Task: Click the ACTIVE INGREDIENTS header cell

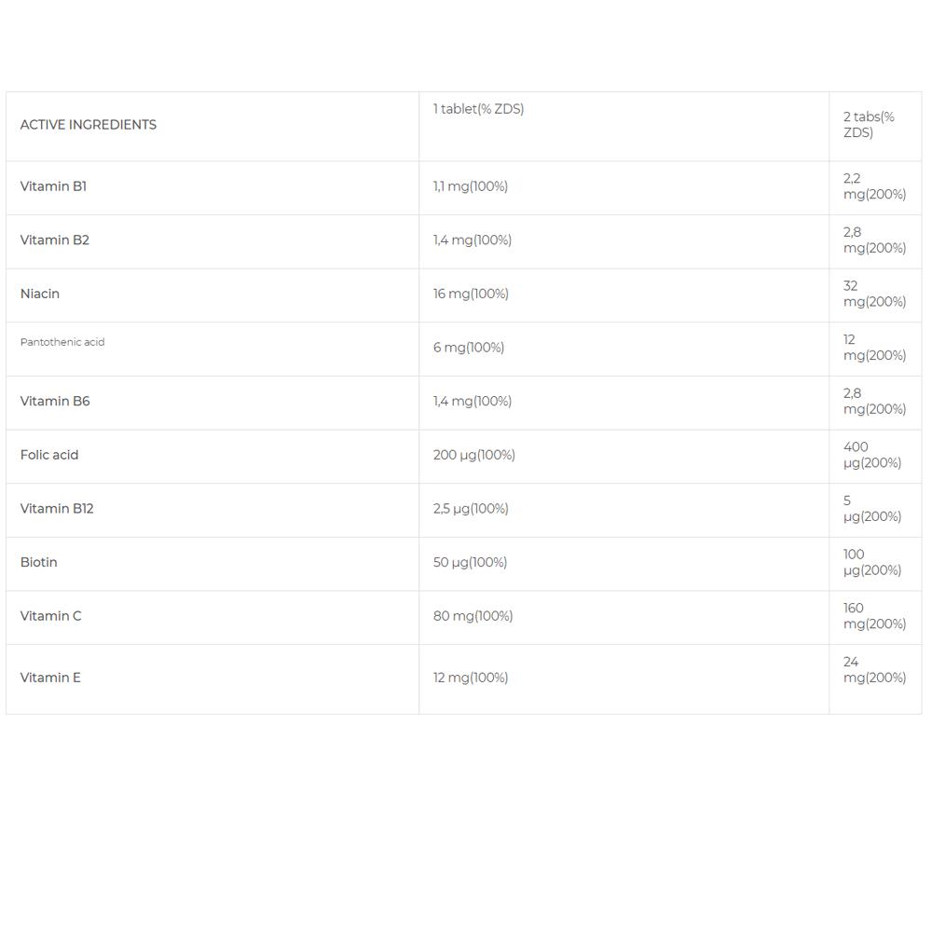Action: point(89,125)
